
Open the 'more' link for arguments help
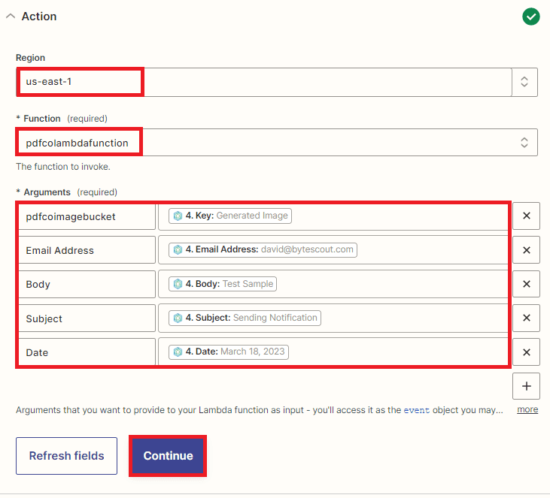click(x=527, y=410)
